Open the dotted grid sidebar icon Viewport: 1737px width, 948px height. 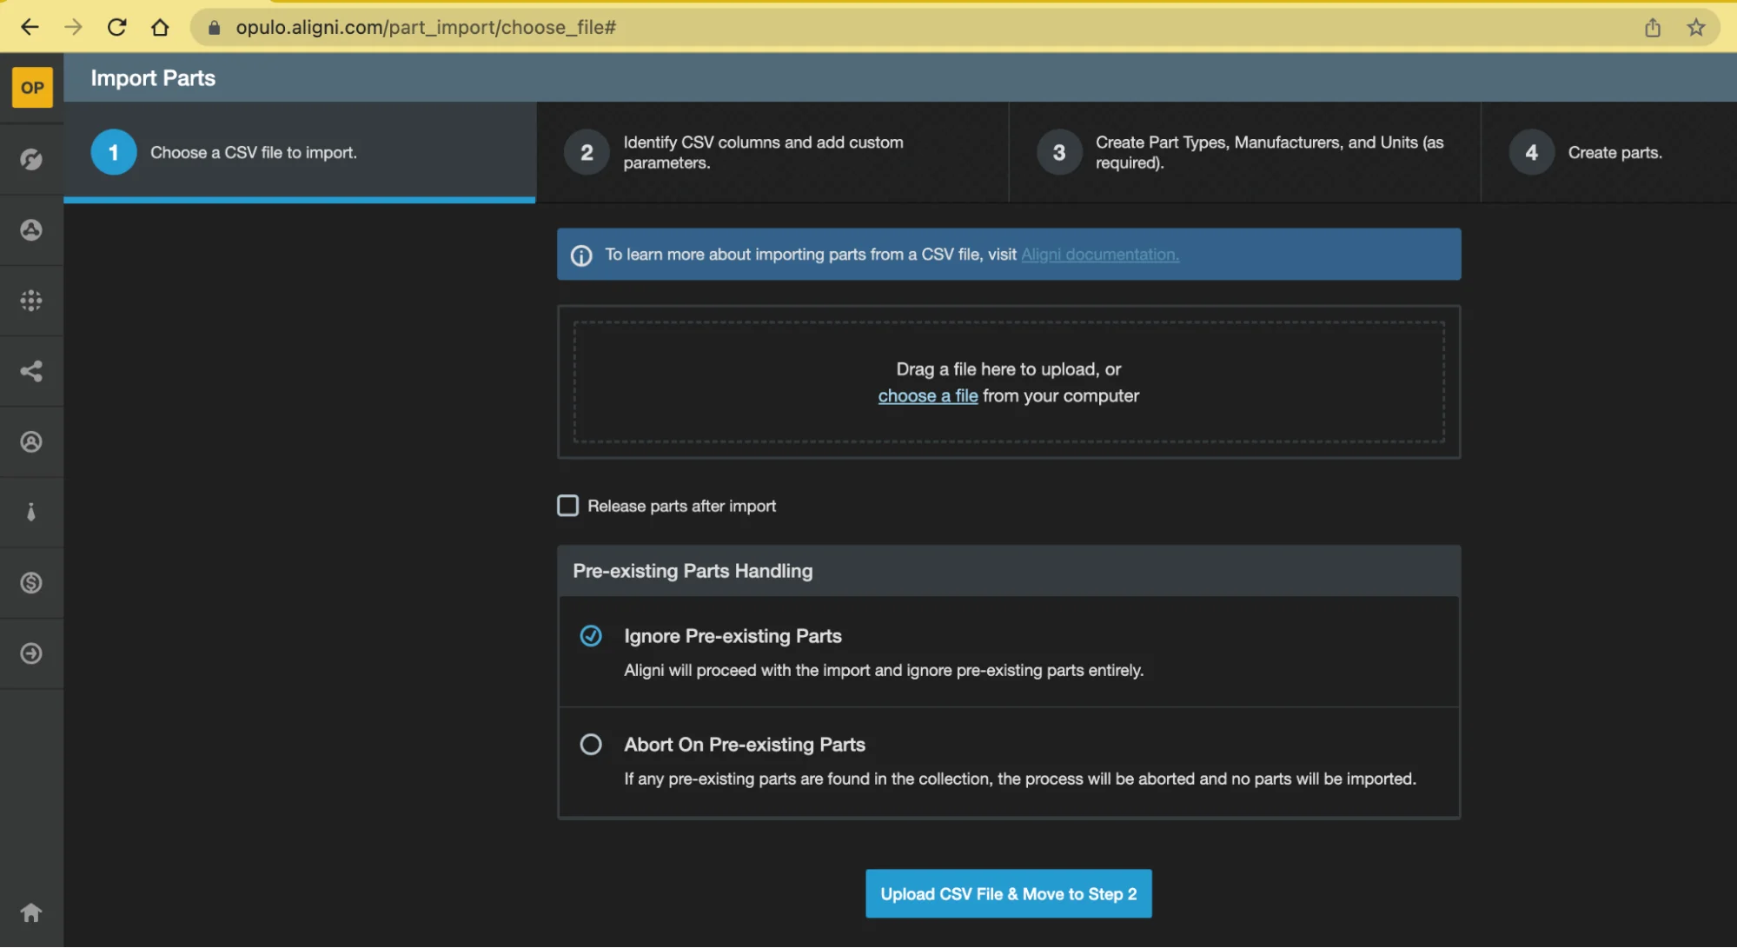tap(31, 301)
